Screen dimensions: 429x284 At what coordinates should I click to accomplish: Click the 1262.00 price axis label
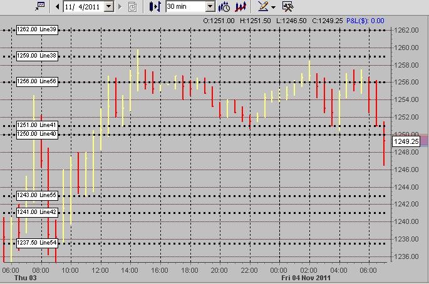[x=406, y=30]
